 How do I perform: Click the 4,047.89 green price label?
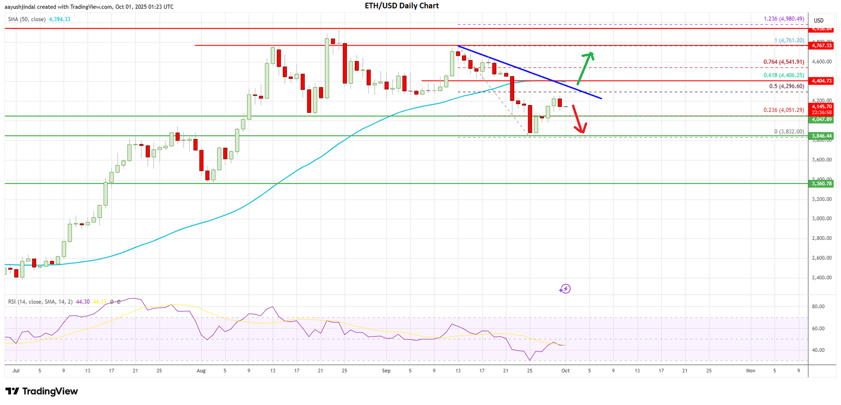coord(822,119)
